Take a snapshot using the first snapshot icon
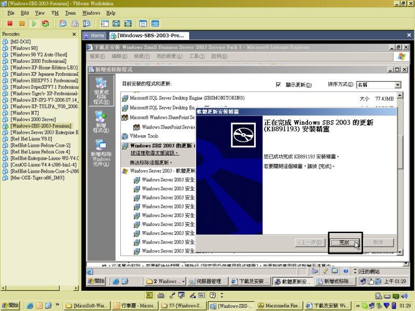Screen dimensions: 415x311 [63, 23]
